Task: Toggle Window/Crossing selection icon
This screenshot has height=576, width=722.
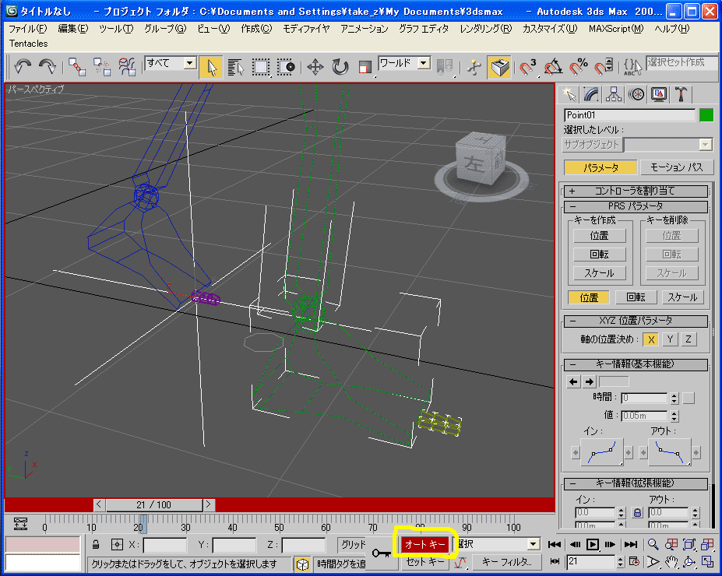Action: (286, 67)
